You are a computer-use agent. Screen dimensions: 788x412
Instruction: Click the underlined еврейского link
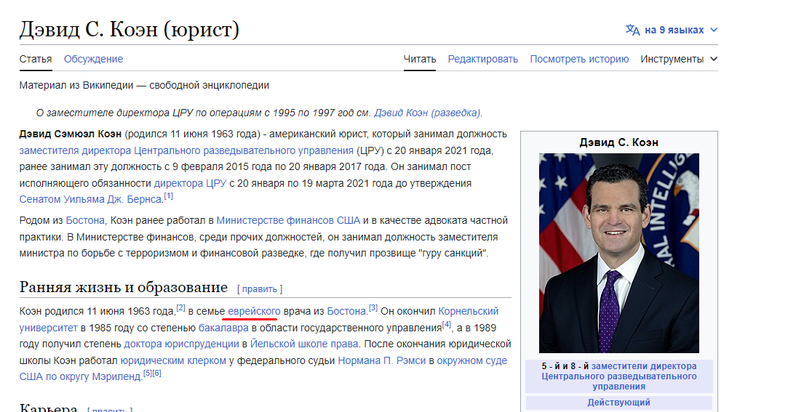coord(254,311)
